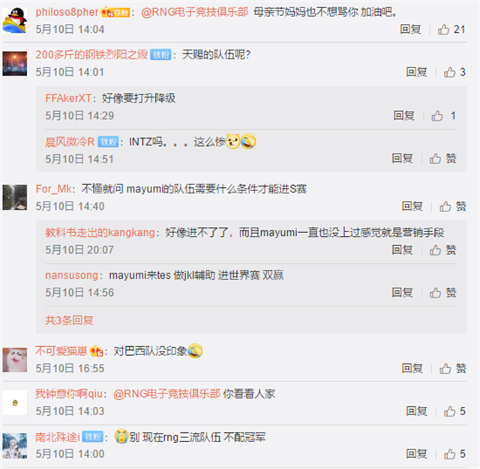
Task: Reply to 南北殊途i's comment
Action: (416, 454)
